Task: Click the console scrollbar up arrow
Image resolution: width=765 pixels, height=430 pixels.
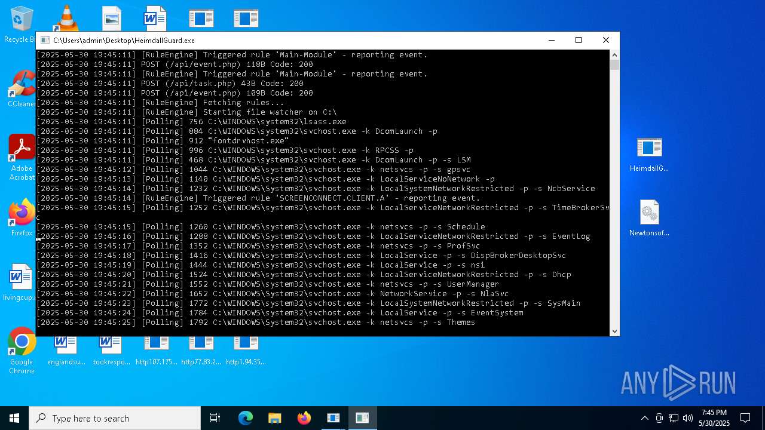Action: [614, 55]
